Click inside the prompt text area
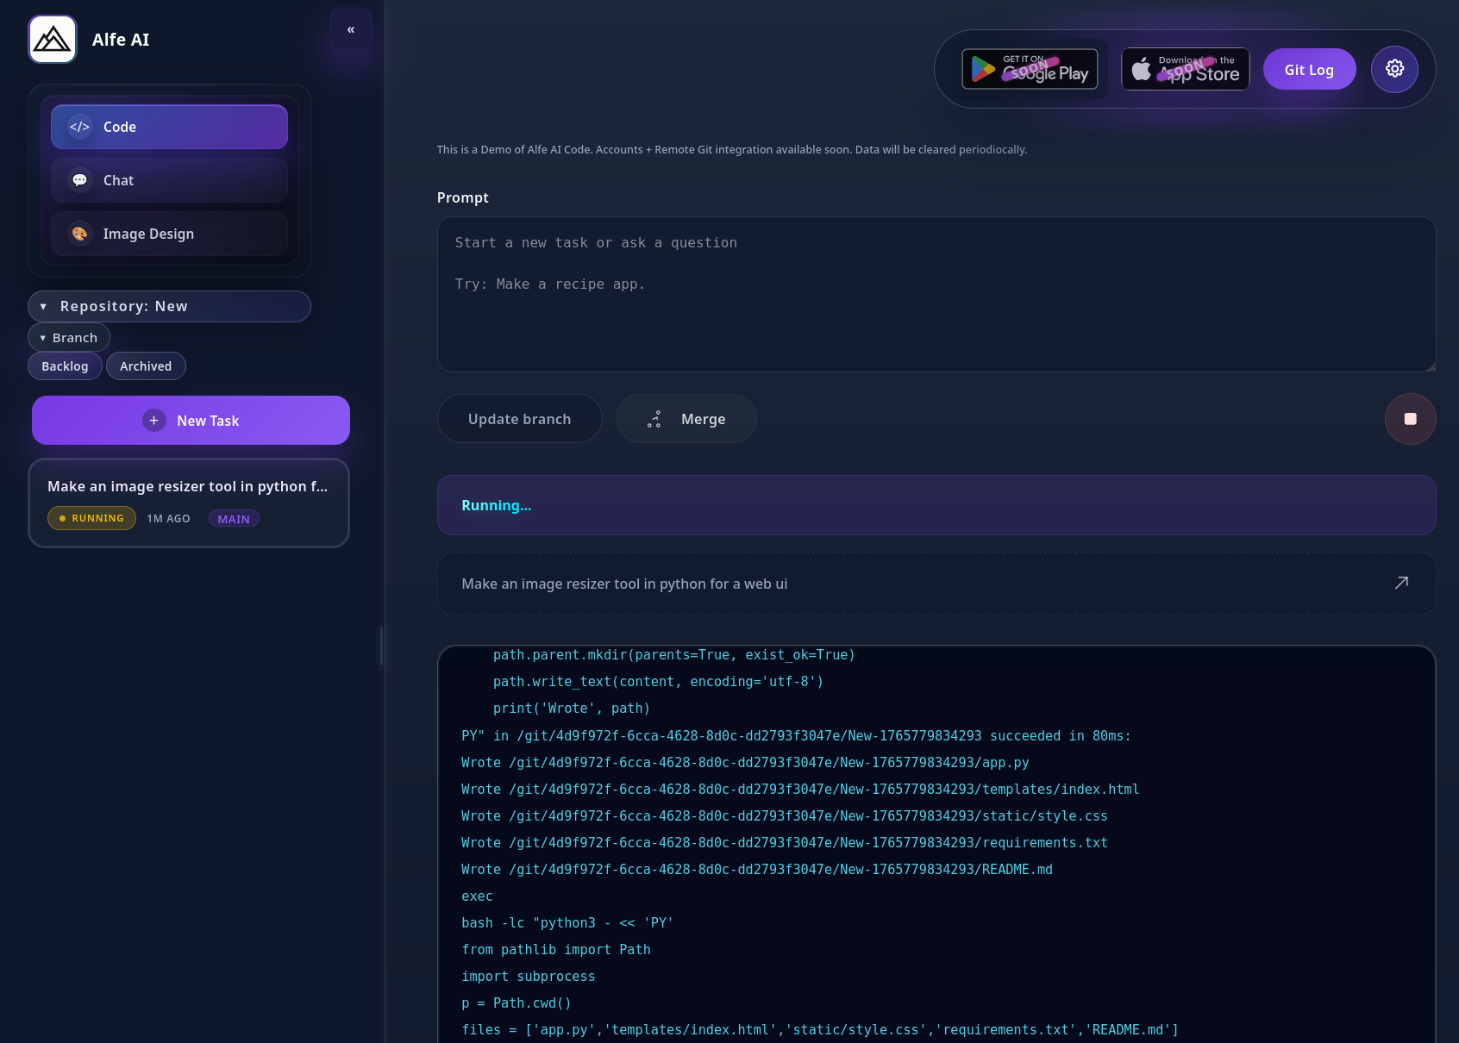This screenshot has height=1043, width=1459. pos(936,295)
